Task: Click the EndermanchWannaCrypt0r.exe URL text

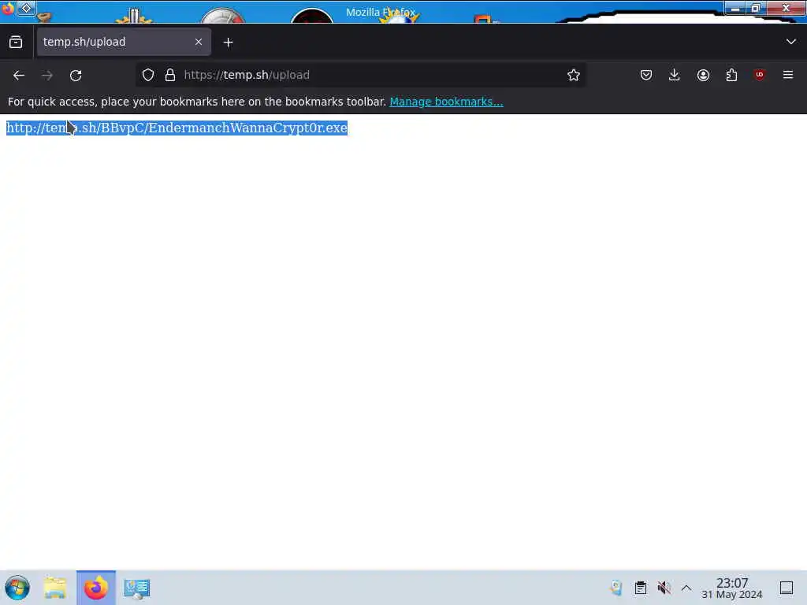Action: pos(177,128)
